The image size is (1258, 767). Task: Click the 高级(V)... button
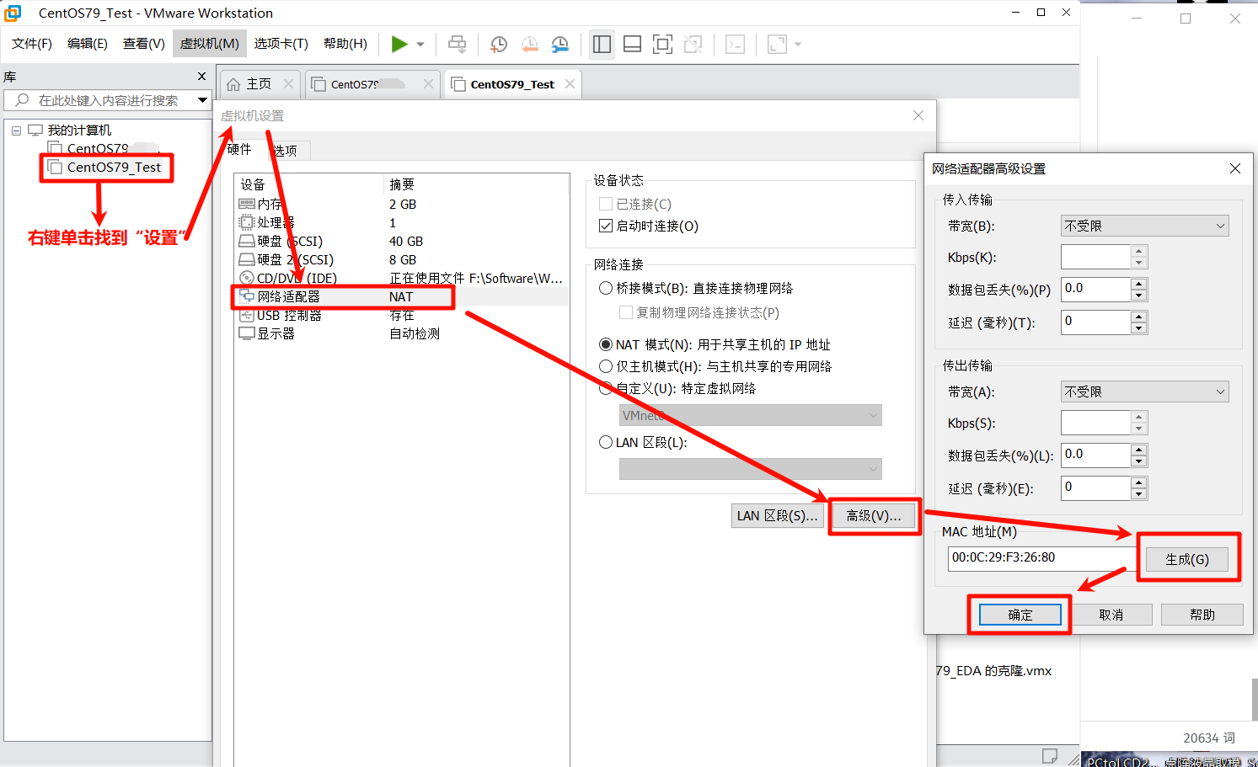click(x=873, y=516)
